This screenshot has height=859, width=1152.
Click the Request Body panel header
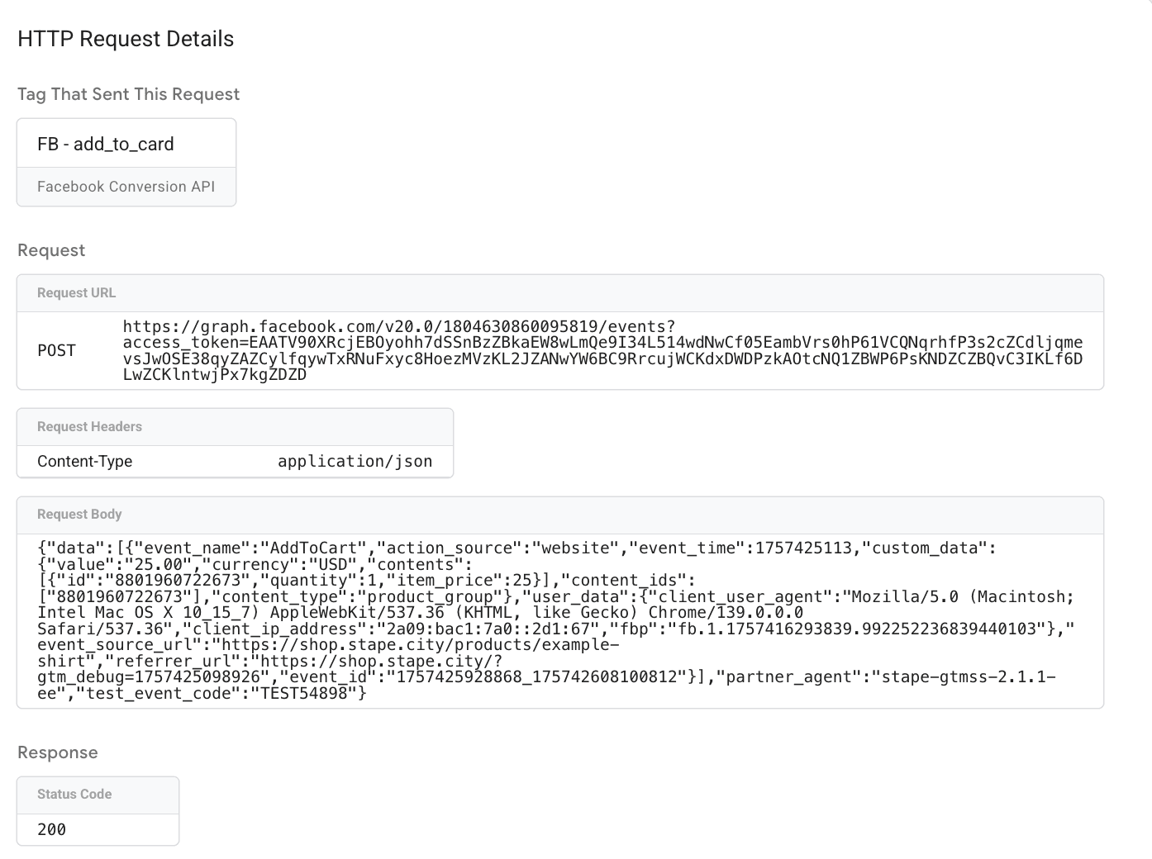click(79, 515)
